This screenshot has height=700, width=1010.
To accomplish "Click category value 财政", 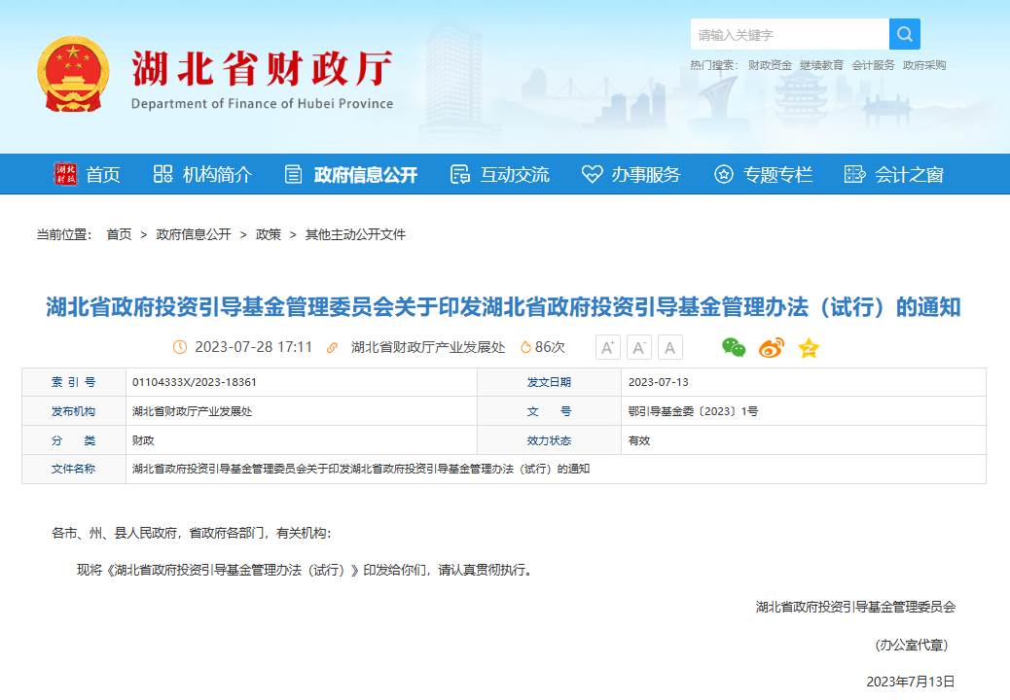I will 143,440.
